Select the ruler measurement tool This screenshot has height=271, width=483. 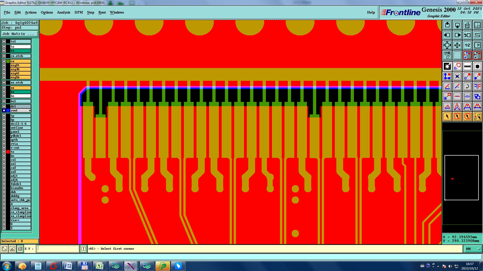[467, 66]
